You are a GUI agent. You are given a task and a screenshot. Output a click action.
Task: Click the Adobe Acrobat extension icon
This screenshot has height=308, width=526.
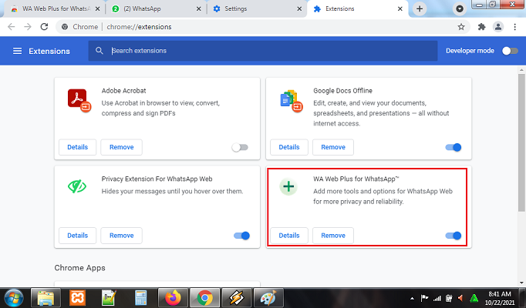click(79, 100)
